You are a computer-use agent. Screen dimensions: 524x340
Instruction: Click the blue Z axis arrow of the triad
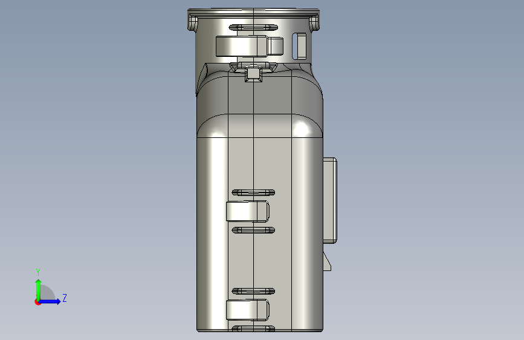tap(50, 301)
